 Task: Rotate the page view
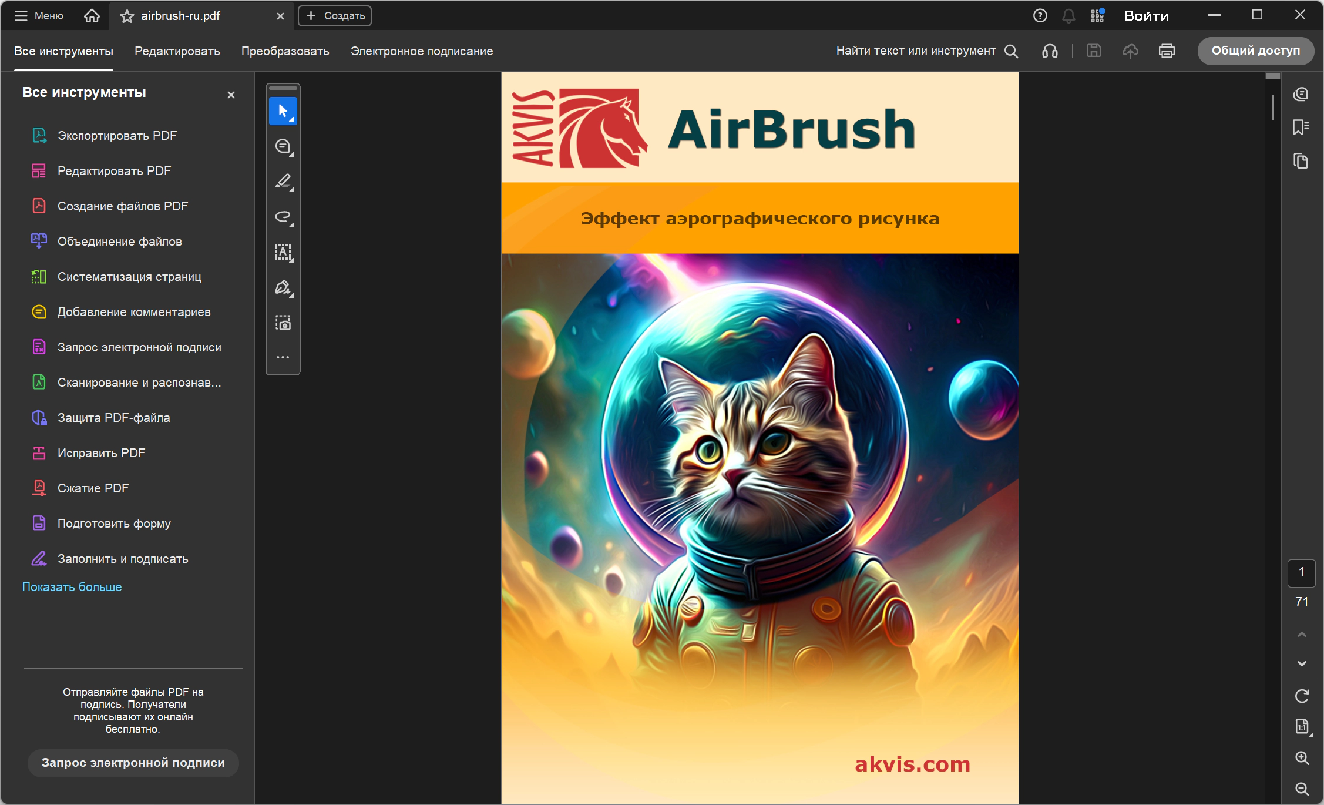(x=1302, y=696)
